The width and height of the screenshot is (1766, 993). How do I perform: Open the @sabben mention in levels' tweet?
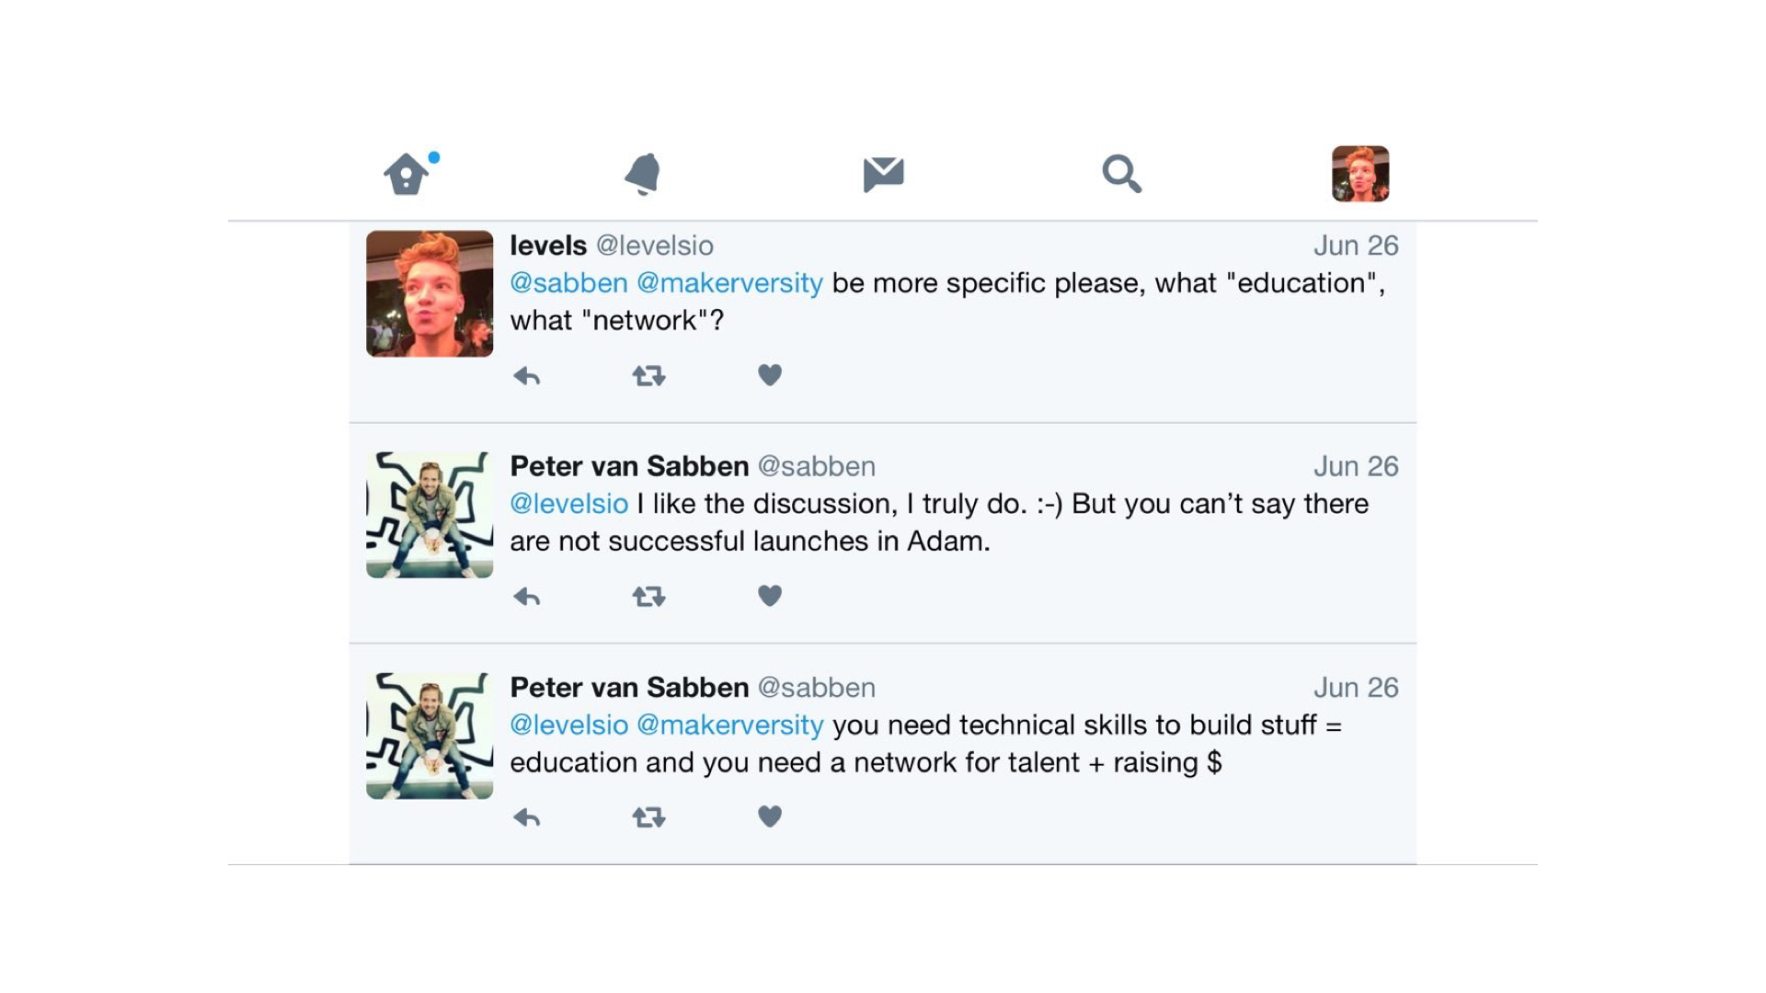569,283
